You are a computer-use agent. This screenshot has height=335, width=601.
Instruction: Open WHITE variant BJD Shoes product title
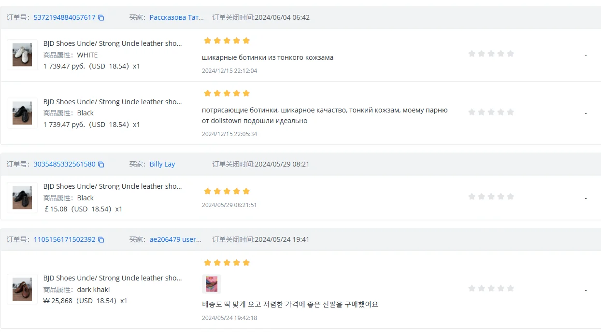(113, 43)
